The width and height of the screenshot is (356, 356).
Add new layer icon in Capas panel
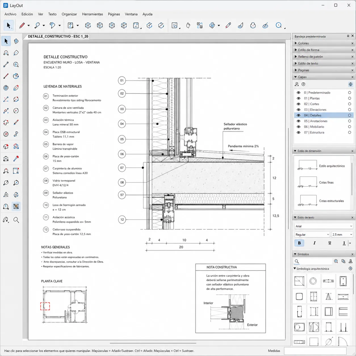[x=297, y=84]
